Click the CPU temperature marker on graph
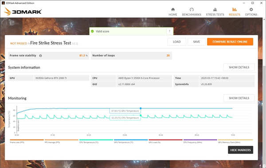 pyautogui.click(x=141, y=116)
